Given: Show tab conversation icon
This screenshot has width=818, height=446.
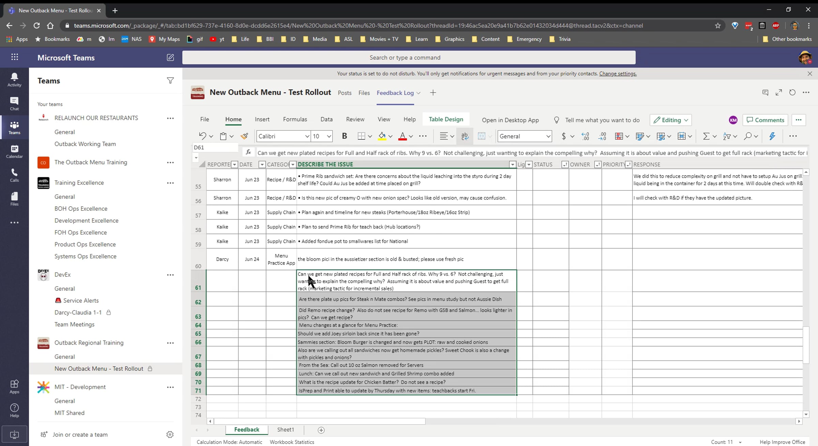Looking at the screenshot, I should pos(765,93).
